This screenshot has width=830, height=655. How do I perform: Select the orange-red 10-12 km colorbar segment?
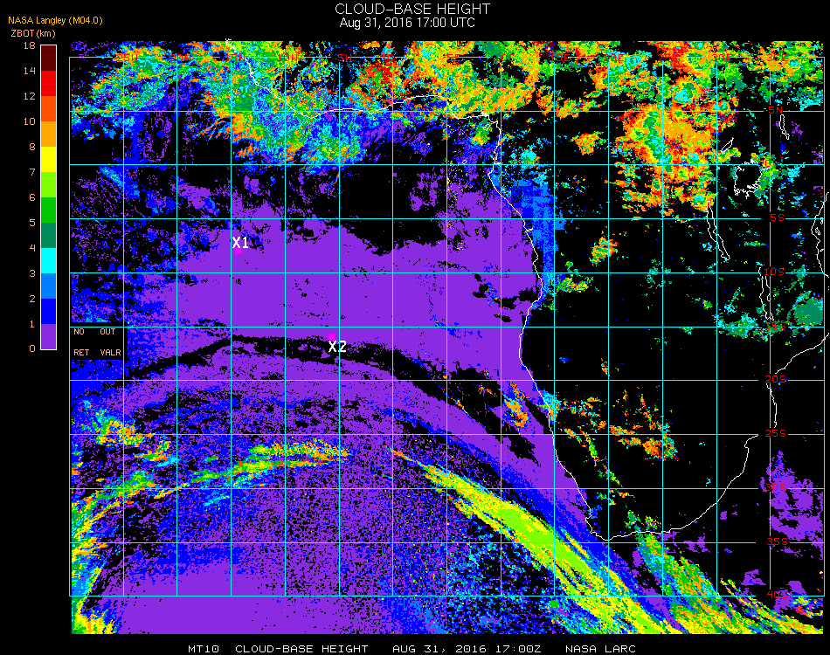pyautogui.click(x=48, y=108)
